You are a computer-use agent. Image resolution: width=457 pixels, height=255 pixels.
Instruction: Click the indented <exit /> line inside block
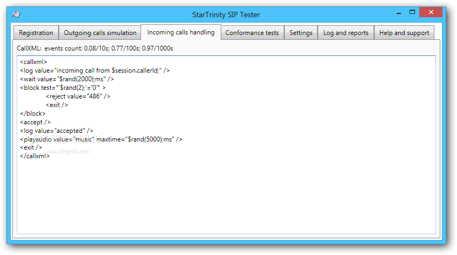pyautogui.click(x=57, y=105)
